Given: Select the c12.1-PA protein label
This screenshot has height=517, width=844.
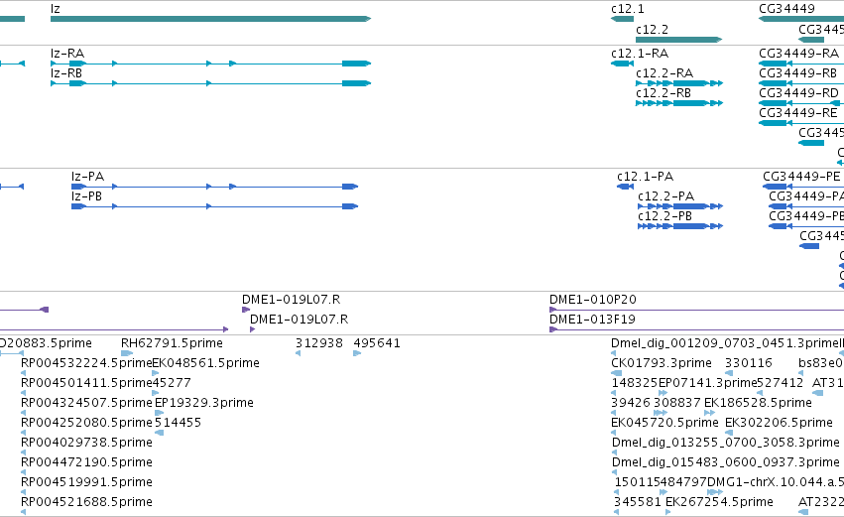Looking at the screenshot, I should click(645, 177).
